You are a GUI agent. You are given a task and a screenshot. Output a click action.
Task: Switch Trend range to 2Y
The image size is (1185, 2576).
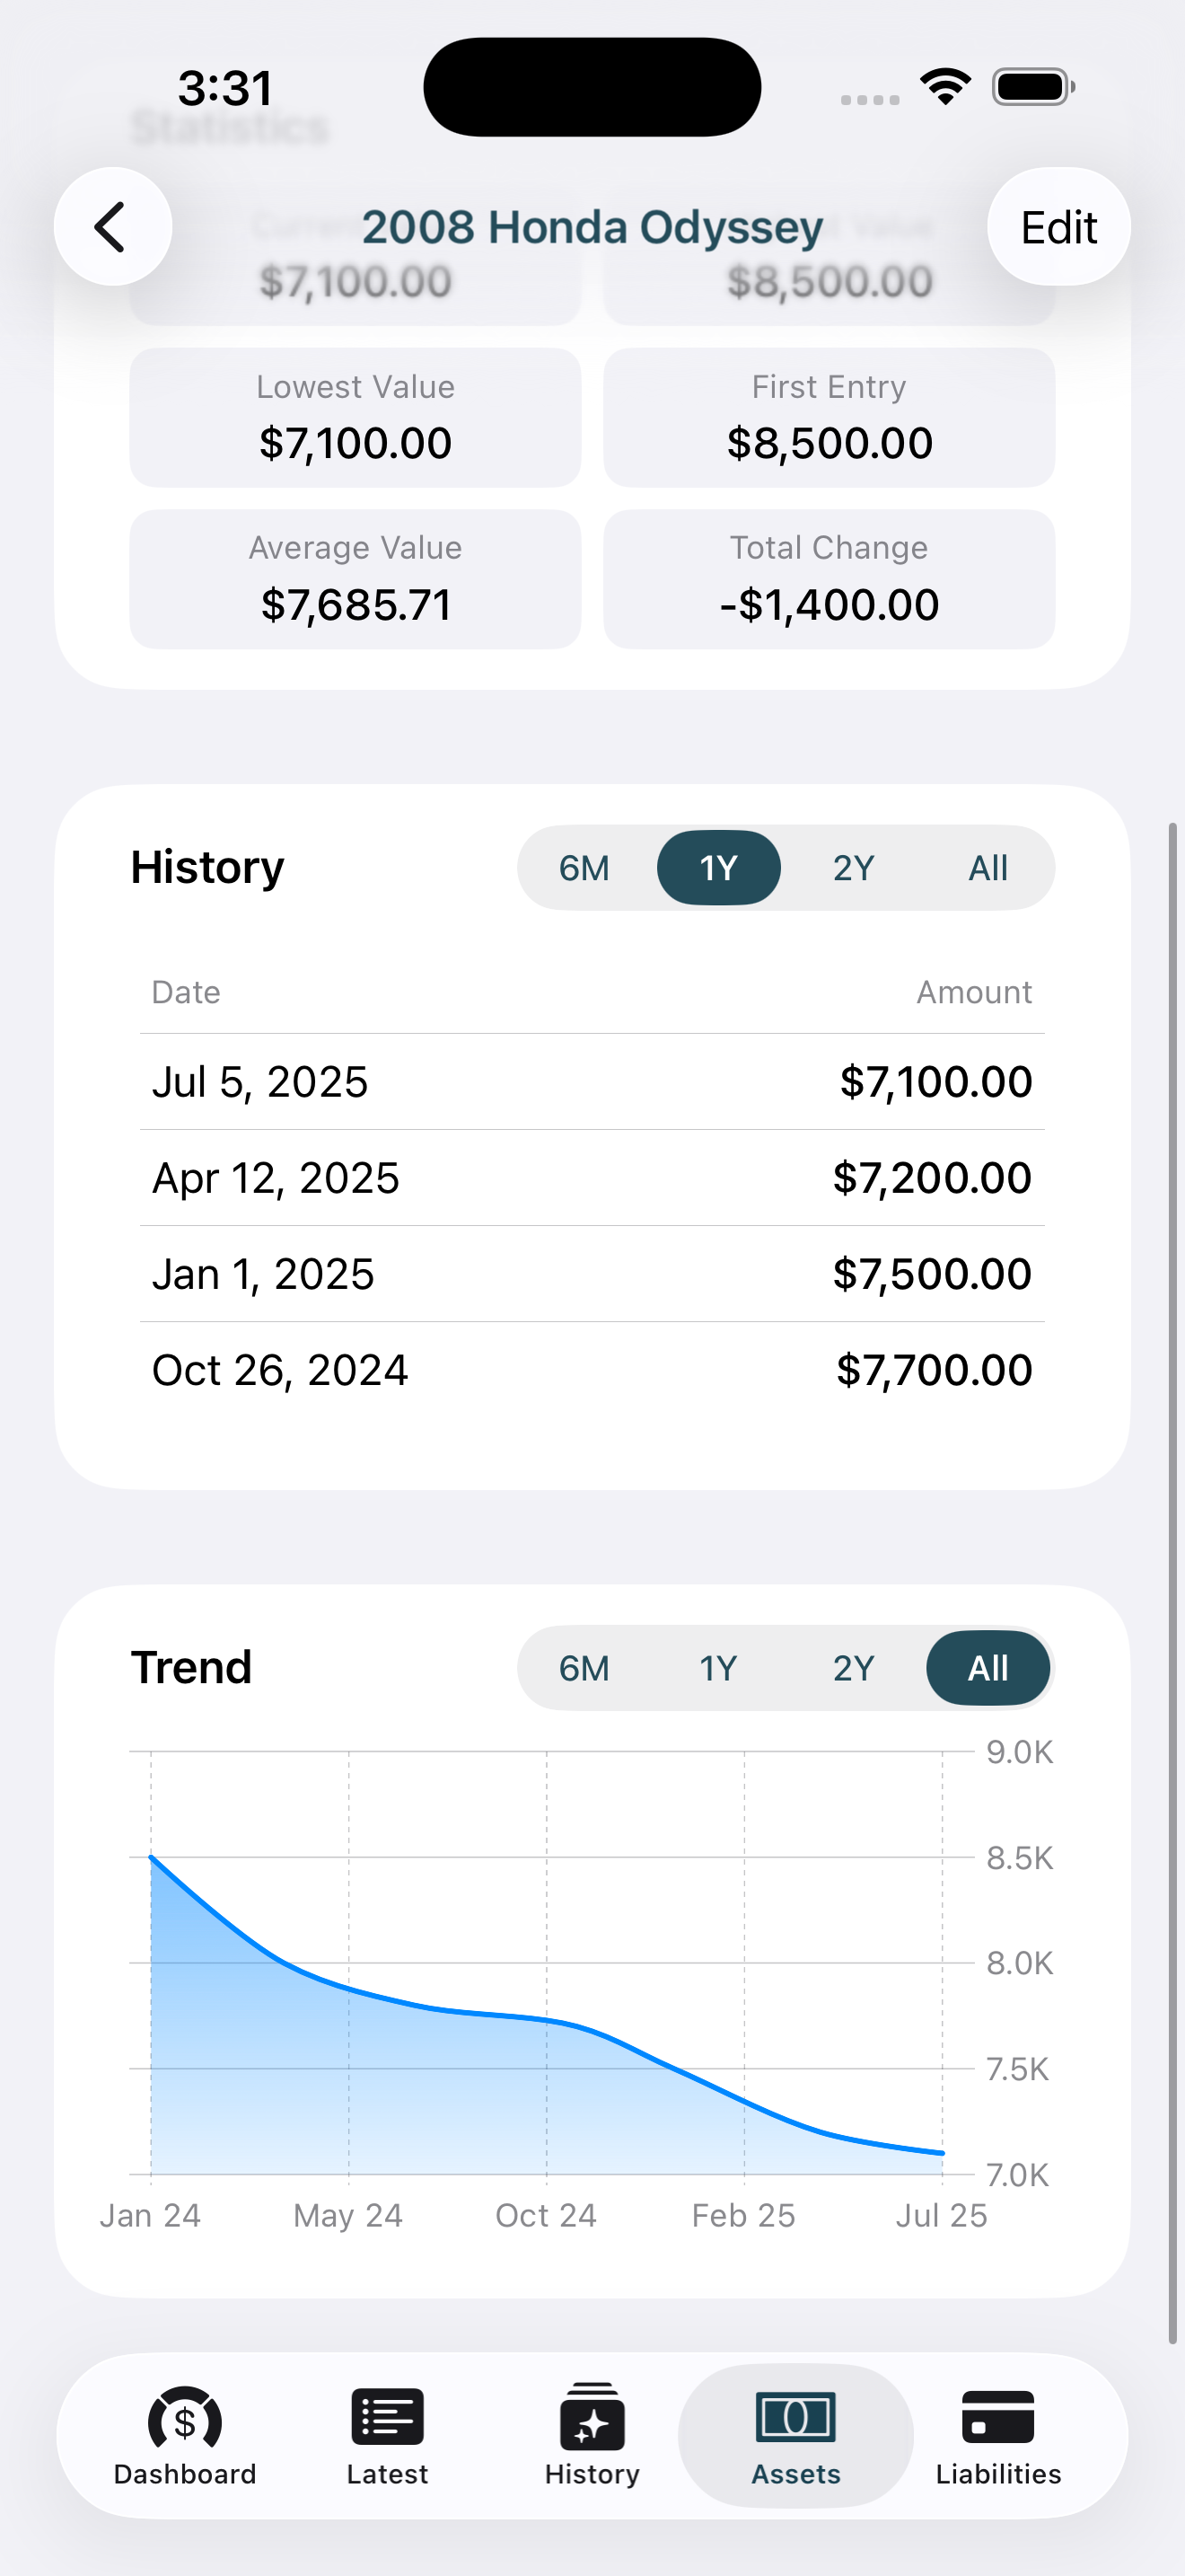(853, 1668)
